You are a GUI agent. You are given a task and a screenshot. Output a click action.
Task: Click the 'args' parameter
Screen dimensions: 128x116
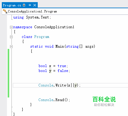click(89, 47)
